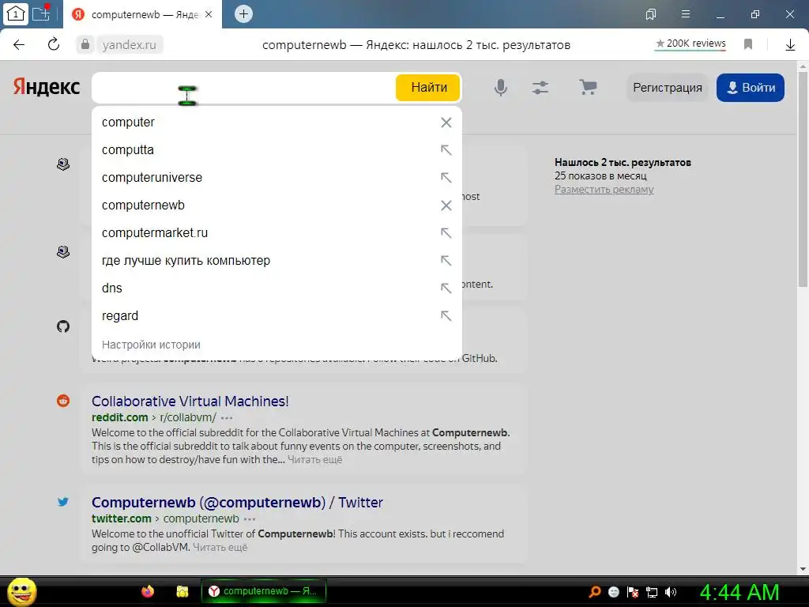Image resolution: width=809 pixels, height=607 pixels.
Task: Click inside the Yandex search box
Action: coord(243,88)
